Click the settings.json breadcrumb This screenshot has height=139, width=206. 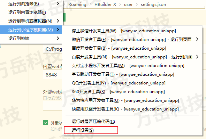coord(153,5)
